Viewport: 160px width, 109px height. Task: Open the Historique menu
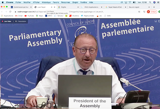pos(46,2)
